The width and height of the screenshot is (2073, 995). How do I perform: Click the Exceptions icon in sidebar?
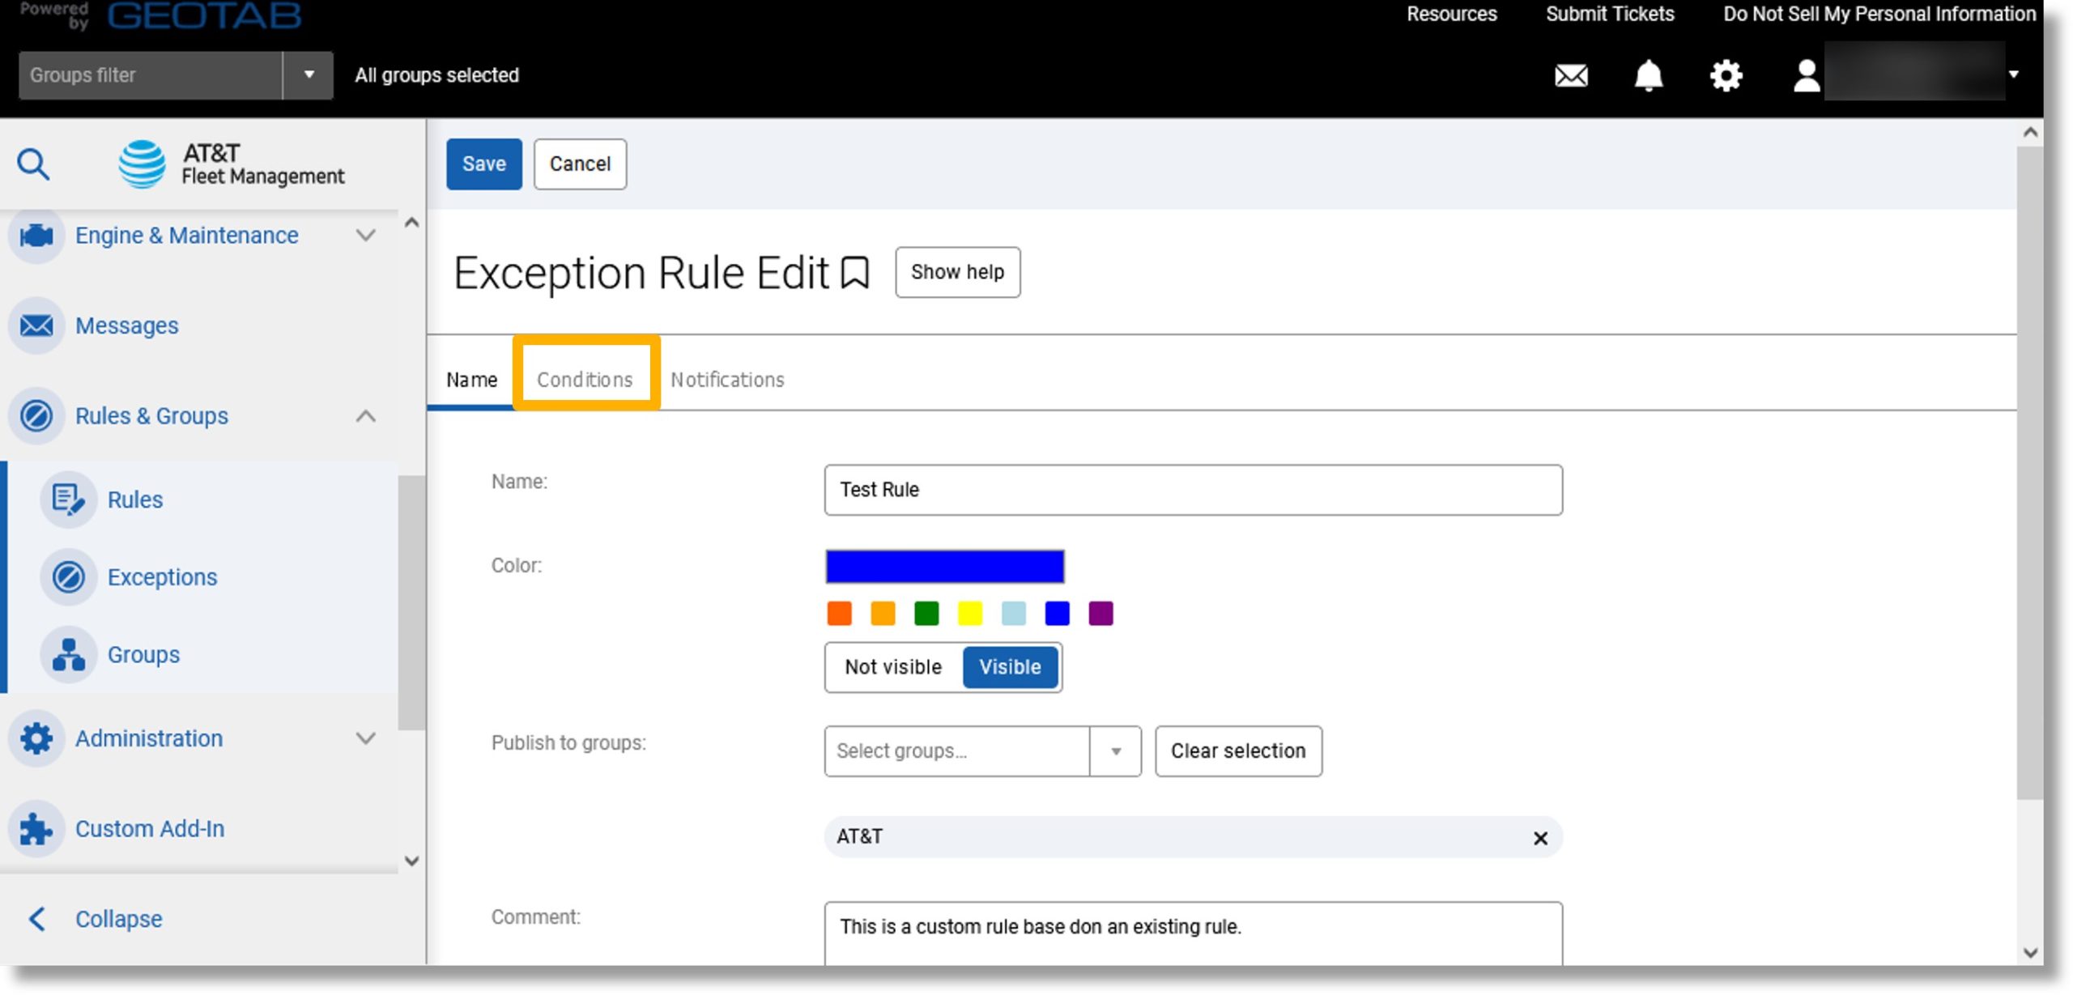[69, 576]
